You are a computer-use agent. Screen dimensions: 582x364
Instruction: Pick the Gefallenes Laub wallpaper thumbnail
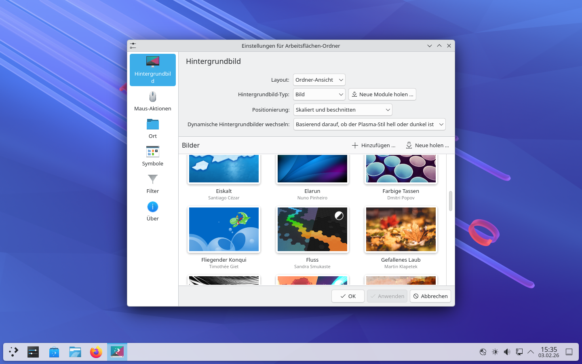click(x=401, y=229)
